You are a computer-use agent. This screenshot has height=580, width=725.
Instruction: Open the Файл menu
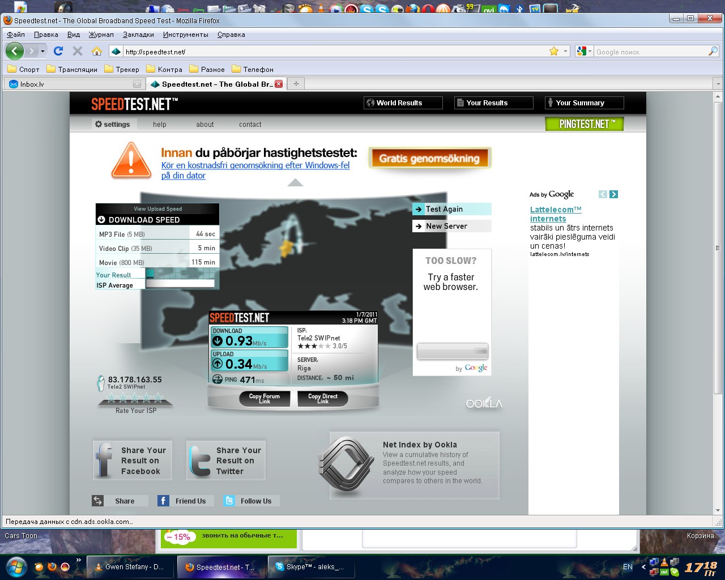(16, 35)
